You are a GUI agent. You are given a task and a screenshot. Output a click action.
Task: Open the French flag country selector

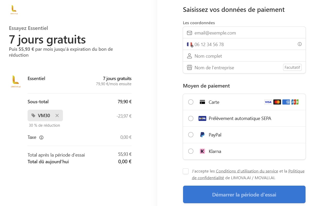[x=190, y=44]
